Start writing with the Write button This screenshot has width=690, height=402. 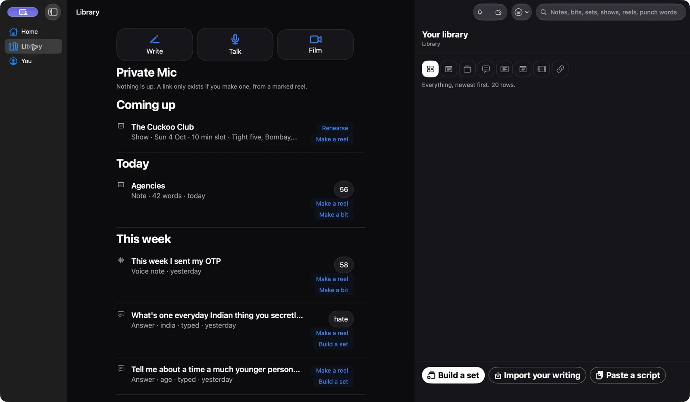(154, 44)
